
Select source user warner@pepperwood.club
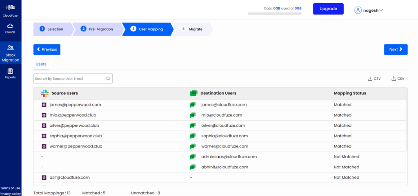tap(76, 146)
